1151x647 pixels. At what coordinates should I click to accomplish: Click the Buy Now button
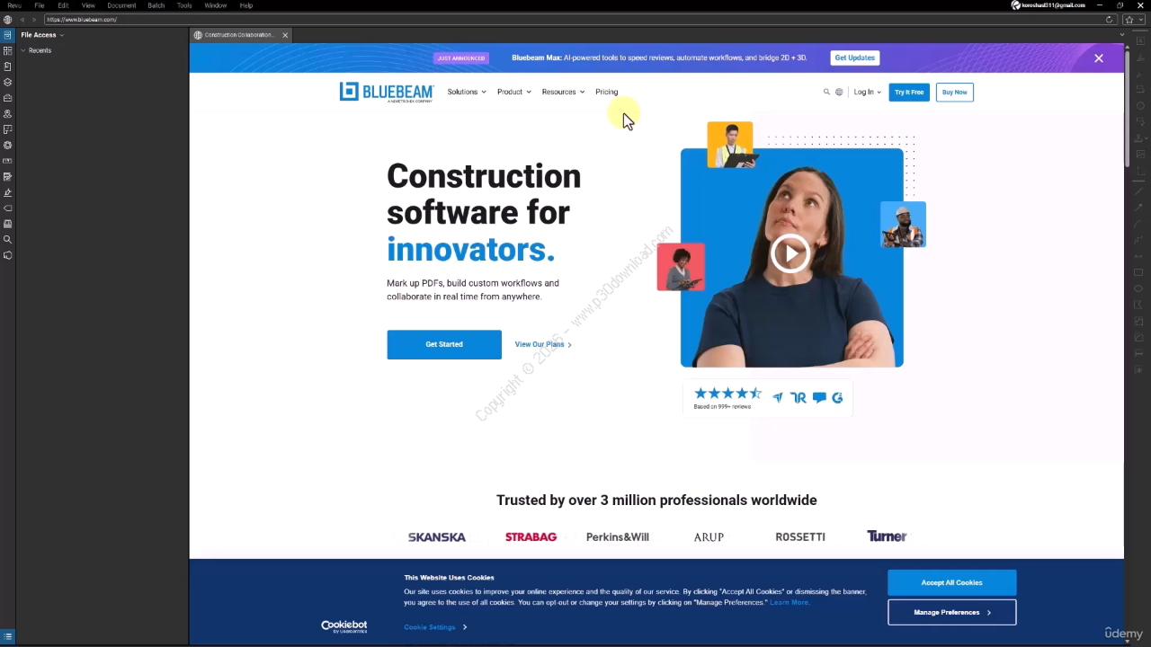[x=954, y=92]
